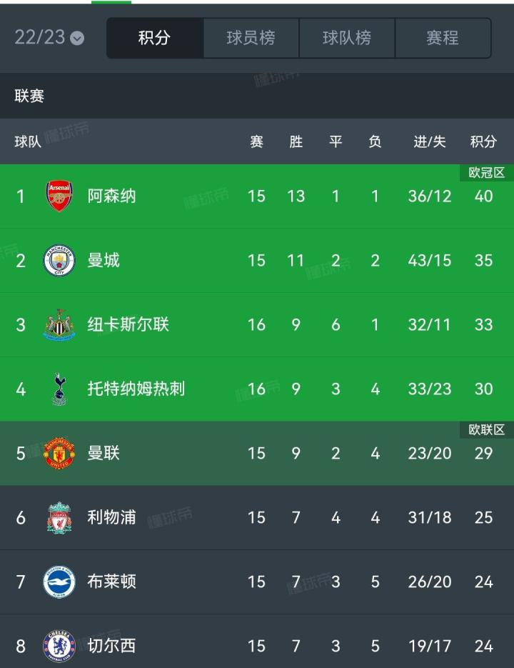Open Arsenal club crest icon
The width and height of the screenshot is (514, 668).
[x=59, y=196]
